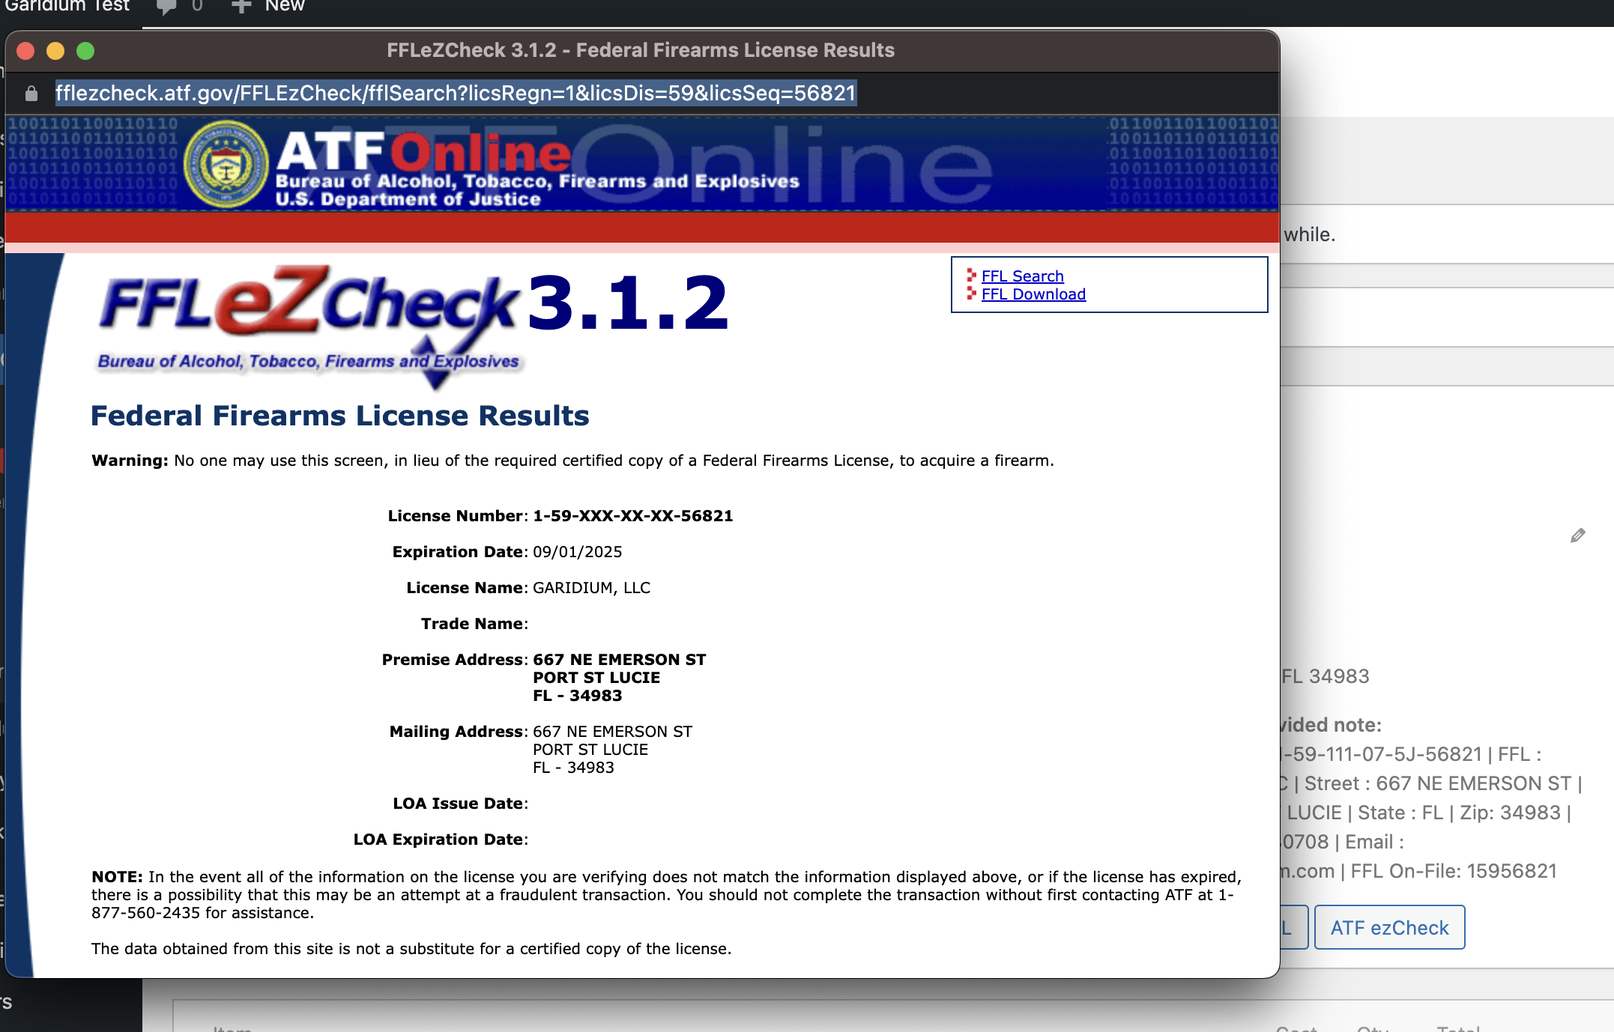The height and width of the screenshot is (1032, 1614).
Task: Click the Federal Firearms License Results heading
Action: 339,416
